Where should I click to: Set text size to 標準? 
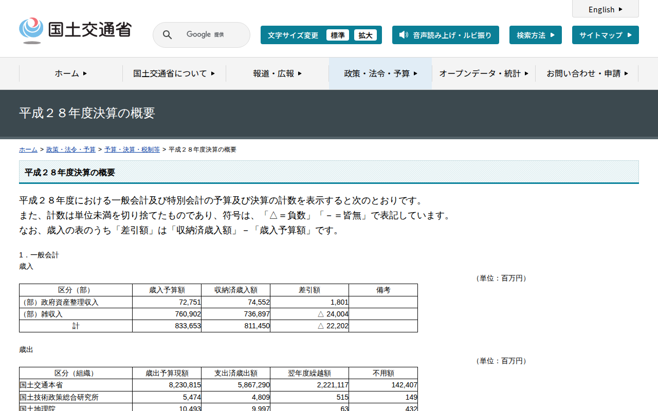pos(337,35)
